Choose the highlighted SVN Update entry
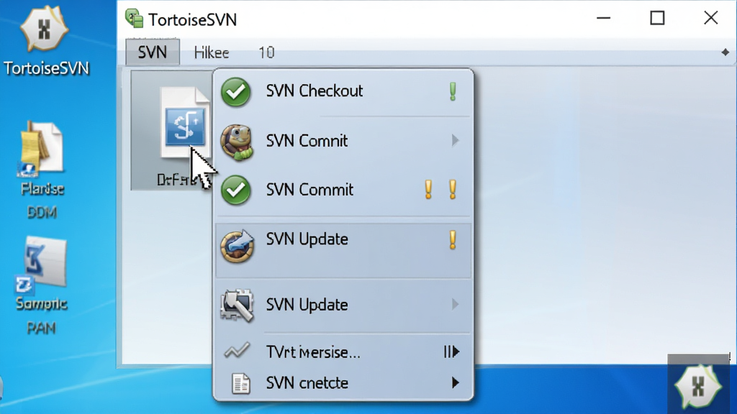The width and height of the screenshot is (737, 414). point(343,250)
